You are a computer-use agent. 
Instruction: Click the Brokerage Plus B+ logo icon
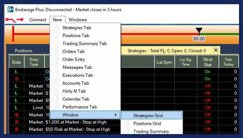click(10, 10)
